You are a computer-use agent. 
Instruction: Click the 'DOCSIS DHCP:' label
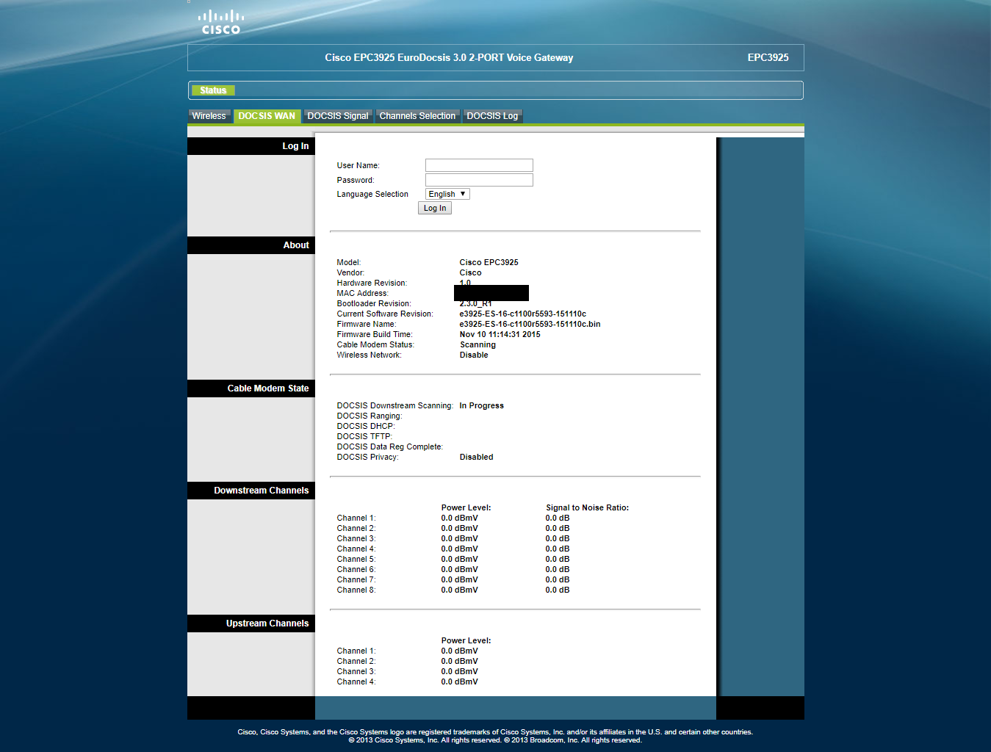tap(366, 426)
